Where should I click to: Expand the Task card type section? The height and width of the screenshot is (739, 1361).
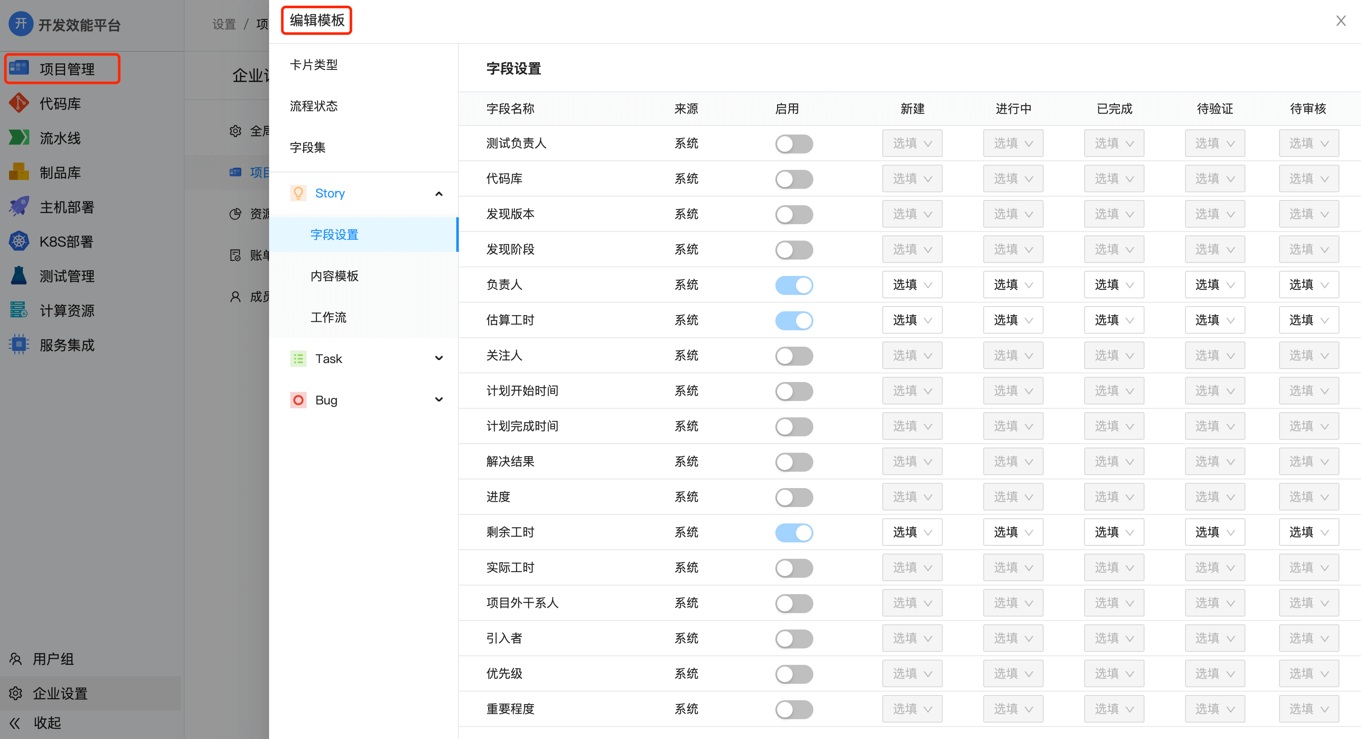pyautogui.click(x=439, y=357)
